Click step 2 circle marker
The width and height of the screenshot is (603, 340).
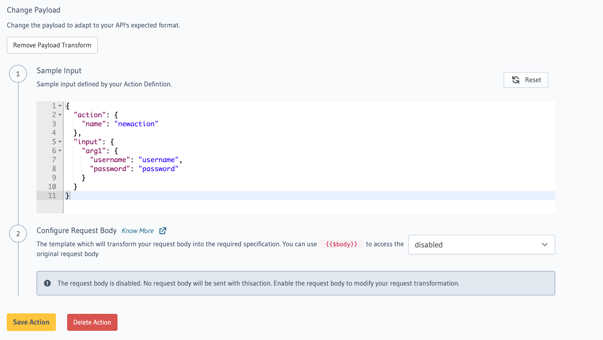18,234
